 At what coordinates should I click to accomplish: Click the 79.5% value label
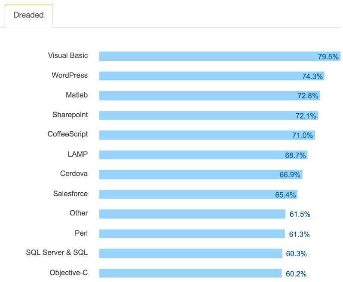328,57
